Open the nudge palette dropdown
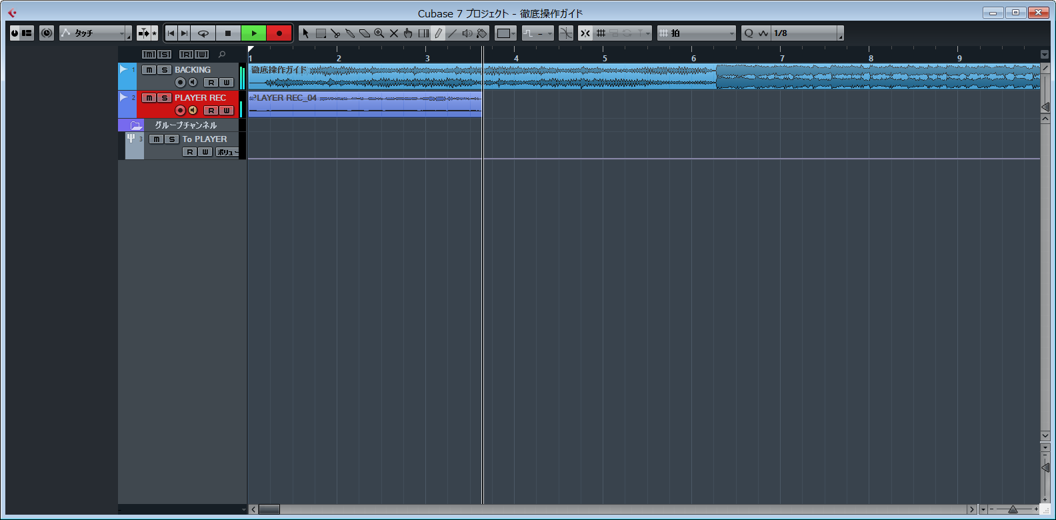 (x=537, y=33)
